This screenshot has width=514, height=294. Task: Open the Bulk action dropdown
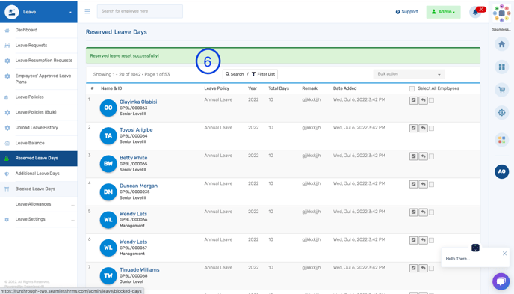(409, 74)
